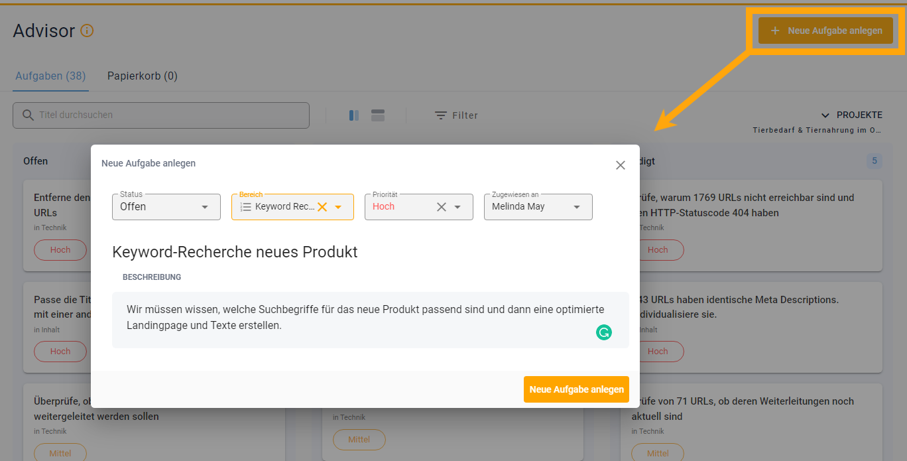Click project name Tierbedarf & Tiernahrung
907x461 pixels.
tap(818, 131)
